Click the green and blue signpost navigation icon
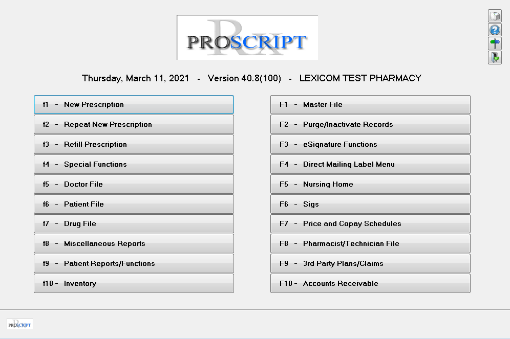Viewport: 510px width, 339px height. pyautogui.click(x=495, y=43)
